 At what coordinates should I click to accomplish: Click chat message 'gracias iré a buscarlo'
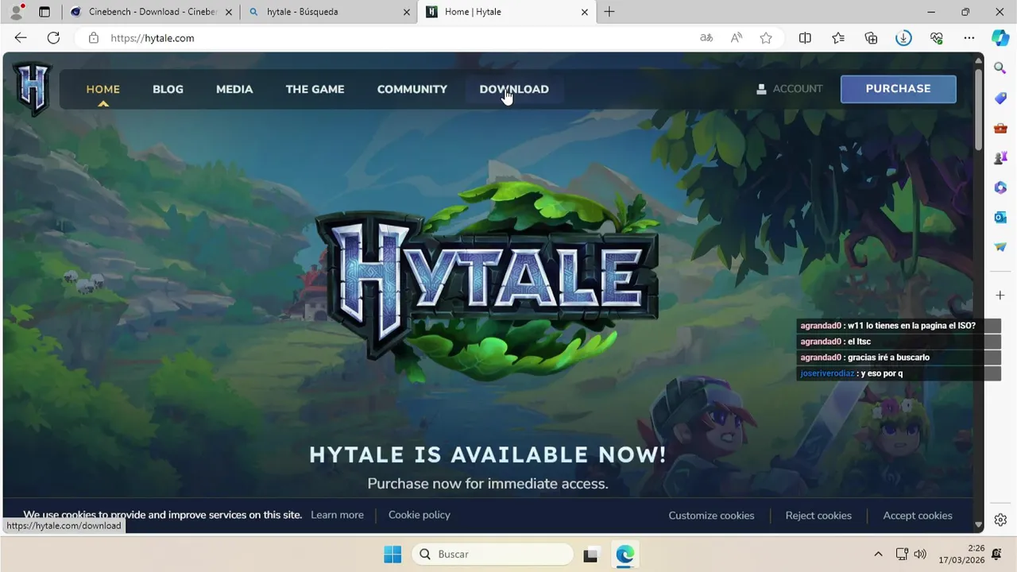click(x=888, y=357)
